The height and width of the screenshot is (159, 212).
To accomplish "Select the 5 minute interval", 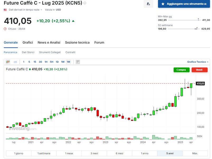I will click(29, 62).
